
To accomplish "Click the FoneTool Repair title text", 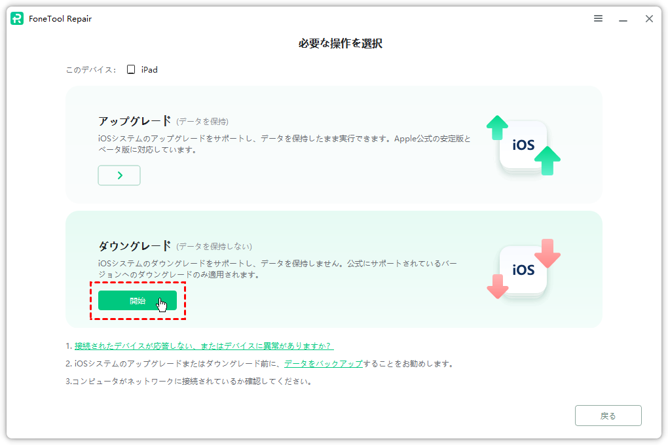I will 60,19.
